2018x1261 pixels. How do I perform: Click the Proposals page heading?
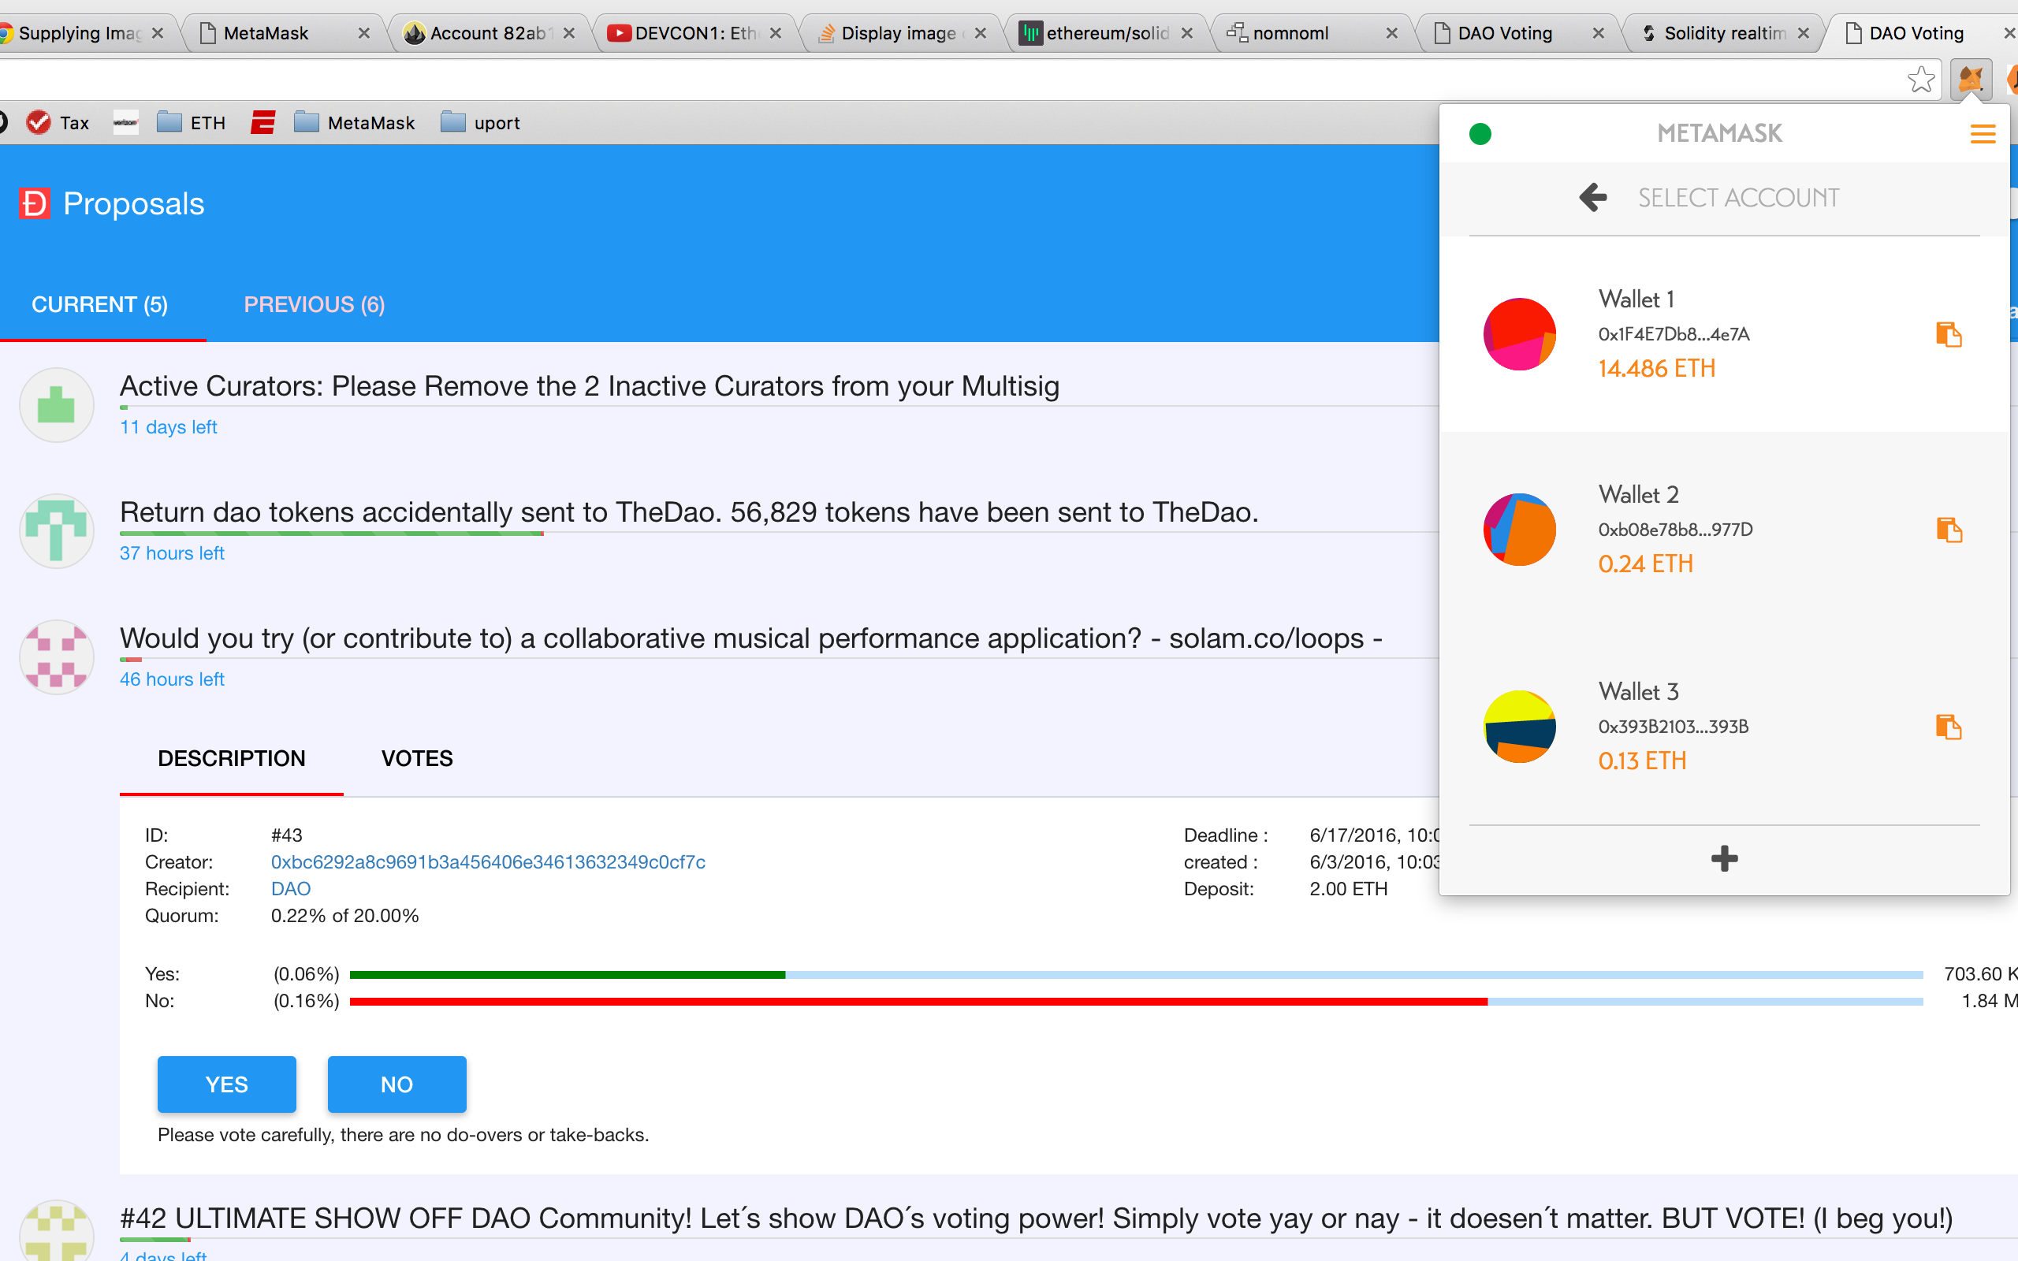click(133, 203)
